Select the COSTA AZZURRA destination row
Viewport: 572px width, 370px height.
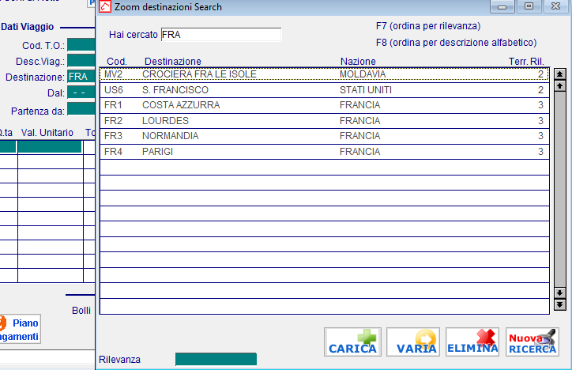point(324,105)
